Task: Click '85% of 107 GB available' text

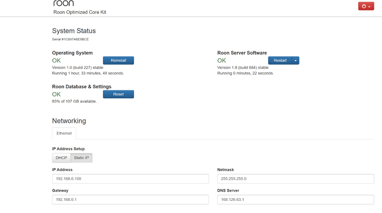Action: 74,102
